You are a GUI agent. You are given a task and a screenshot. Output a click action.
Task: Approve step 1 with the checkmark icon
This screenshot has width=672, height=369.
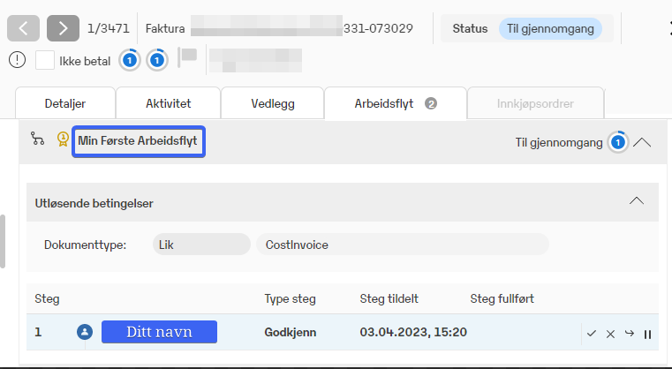pos(591,334)
